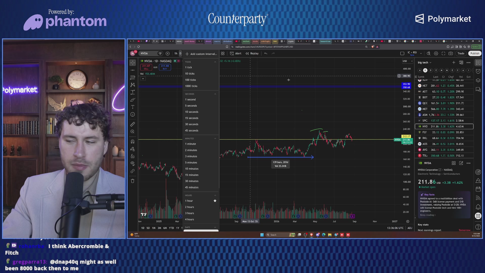Collapse the TICKS interval section
Screen dimensions: 485x273
(215, 62)
